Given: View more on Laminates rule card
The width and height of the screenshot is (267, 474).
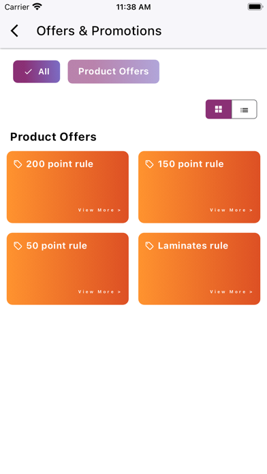Looking at the screenshot, I should (x=232, y=291).
